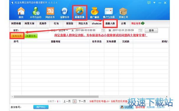The height and width of the screenshot is (111, 179).
Task: Switch to 阿里收藏 tab
Action: 16,24
